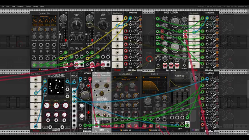This screenshot has height=140, width=249.
Task: Click the Quad LFO mode previous arrow
Action: coord(33,16)
